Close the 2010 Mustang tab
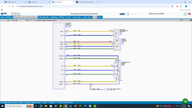Image resolution: width=192 pixels, height=108 pixels. [73, 2]
